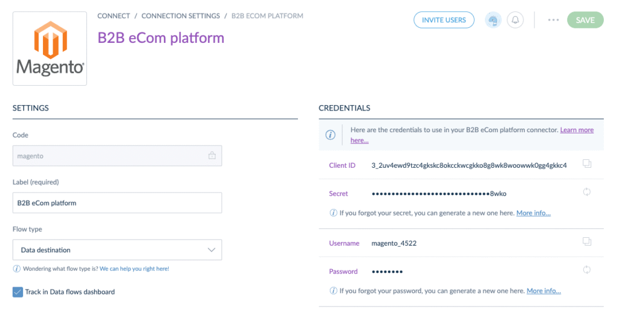The height and width of the screenshot is (312, 619).
Task: Copy the Username
Action: [587, 241]
